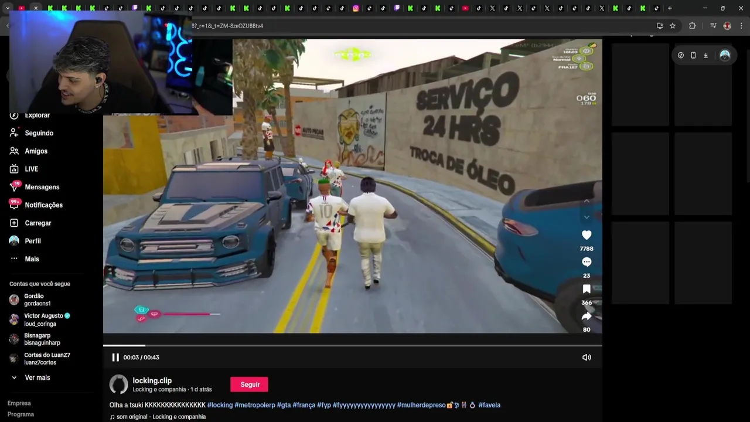This screenshot has height=422, width=750.
Task: Open the Carregar upload page
Action: [x=37, y=223]
